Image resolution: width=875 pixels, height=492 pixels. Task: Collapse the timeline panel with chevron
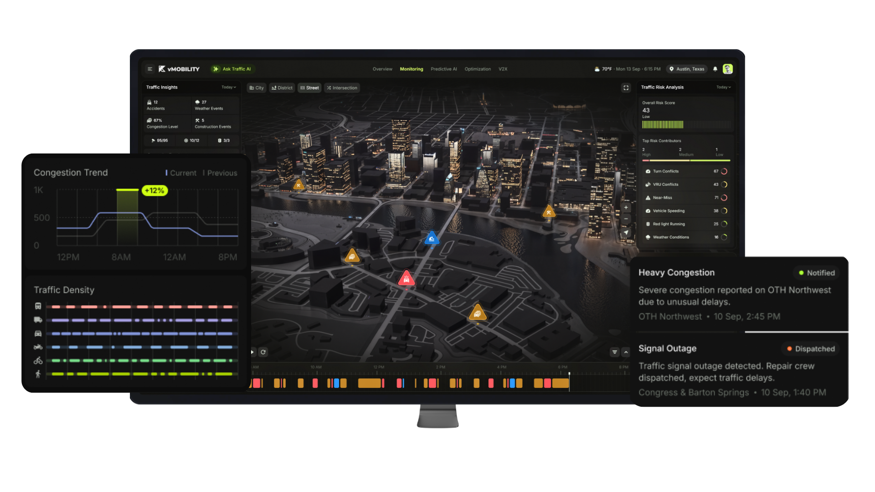click(x=626, y=352)
